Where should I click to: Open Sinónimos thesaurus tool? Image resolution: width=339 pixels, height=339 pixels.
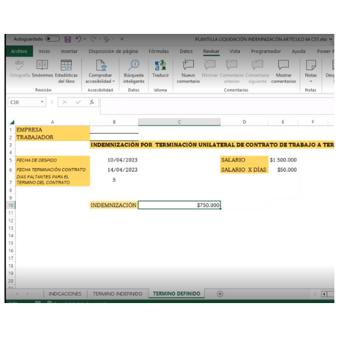click(42, 69)
